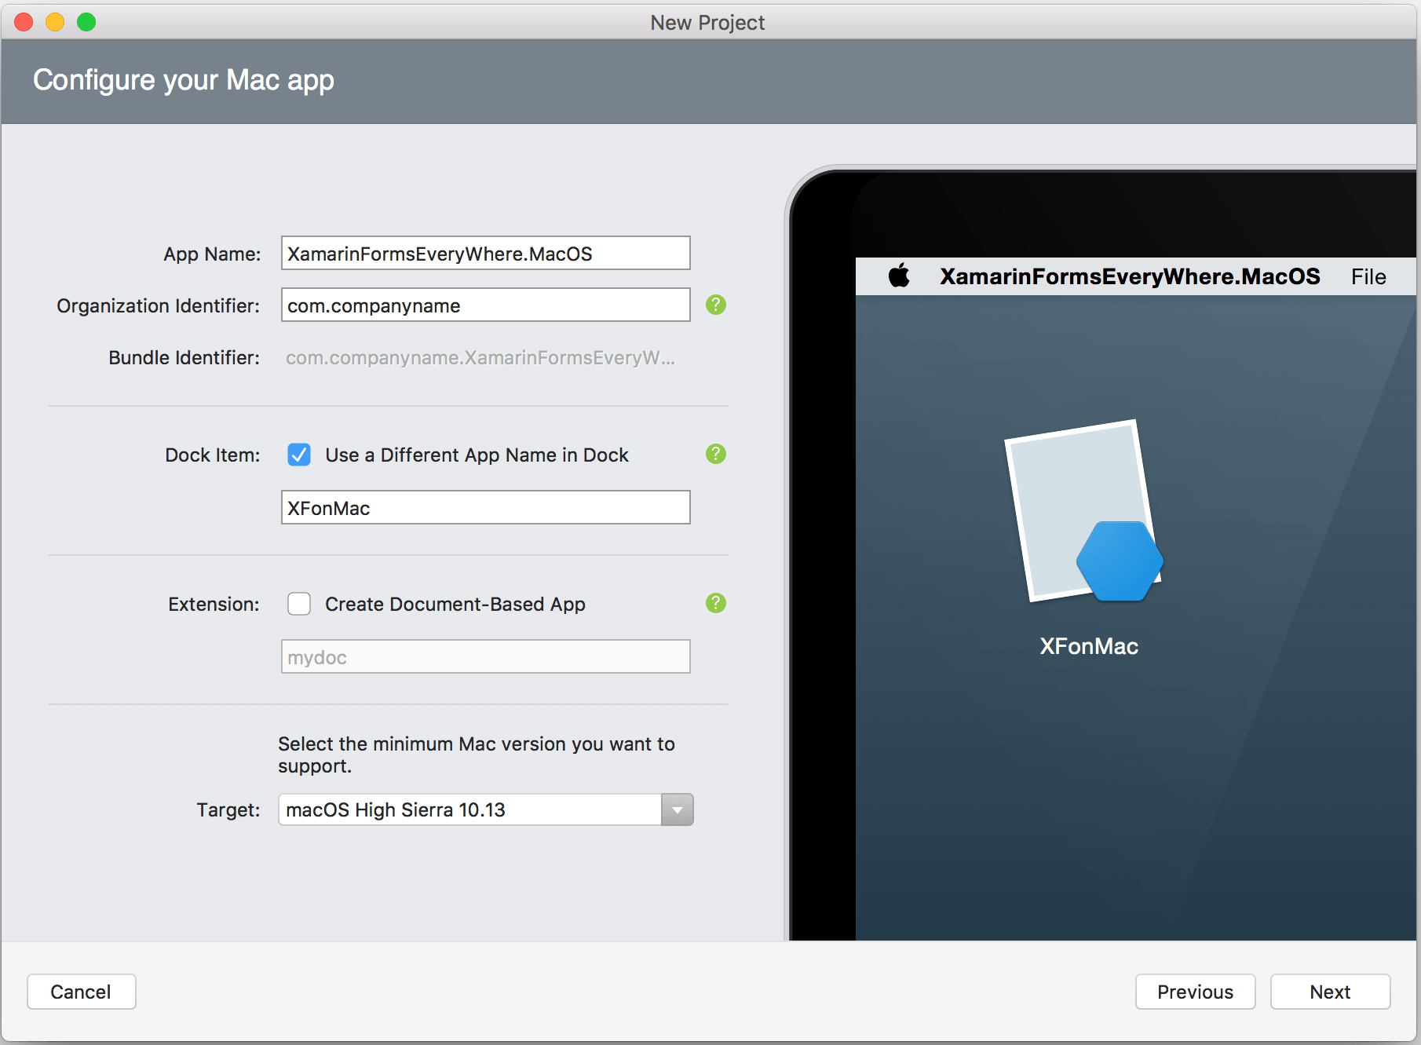The width and height of the screenshot is (1421, 1045).
Task: Click the App Name label
Action: pyautogui.click(x=212, y=254)
